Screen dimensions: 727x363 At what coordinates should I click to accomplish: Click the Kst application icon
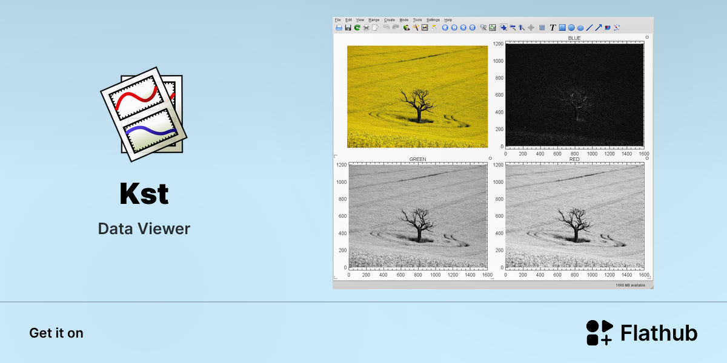tap(144, 113)
